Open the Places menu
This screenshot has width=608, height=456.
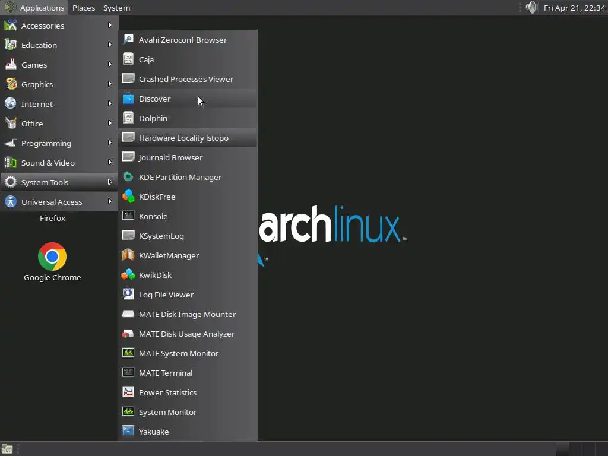(84, 8)
